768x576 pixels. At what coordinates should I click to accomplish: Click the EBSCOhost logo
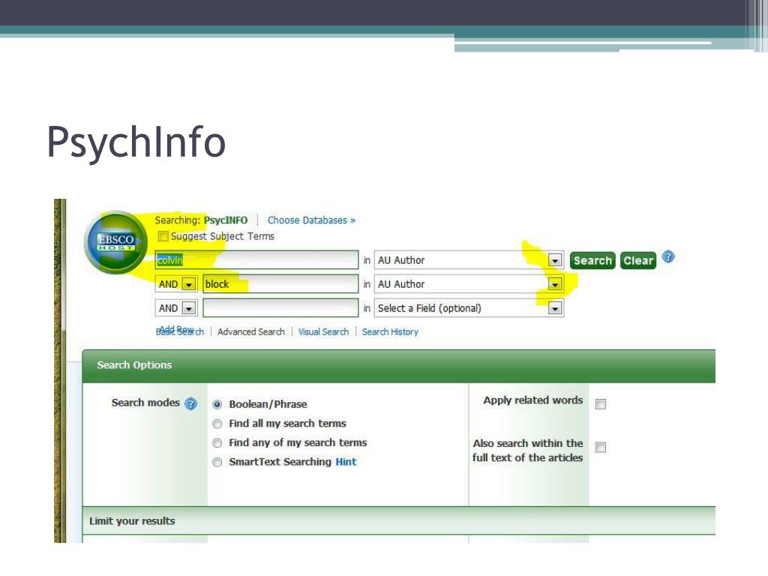pyautogui.click(x=116, y=242)
